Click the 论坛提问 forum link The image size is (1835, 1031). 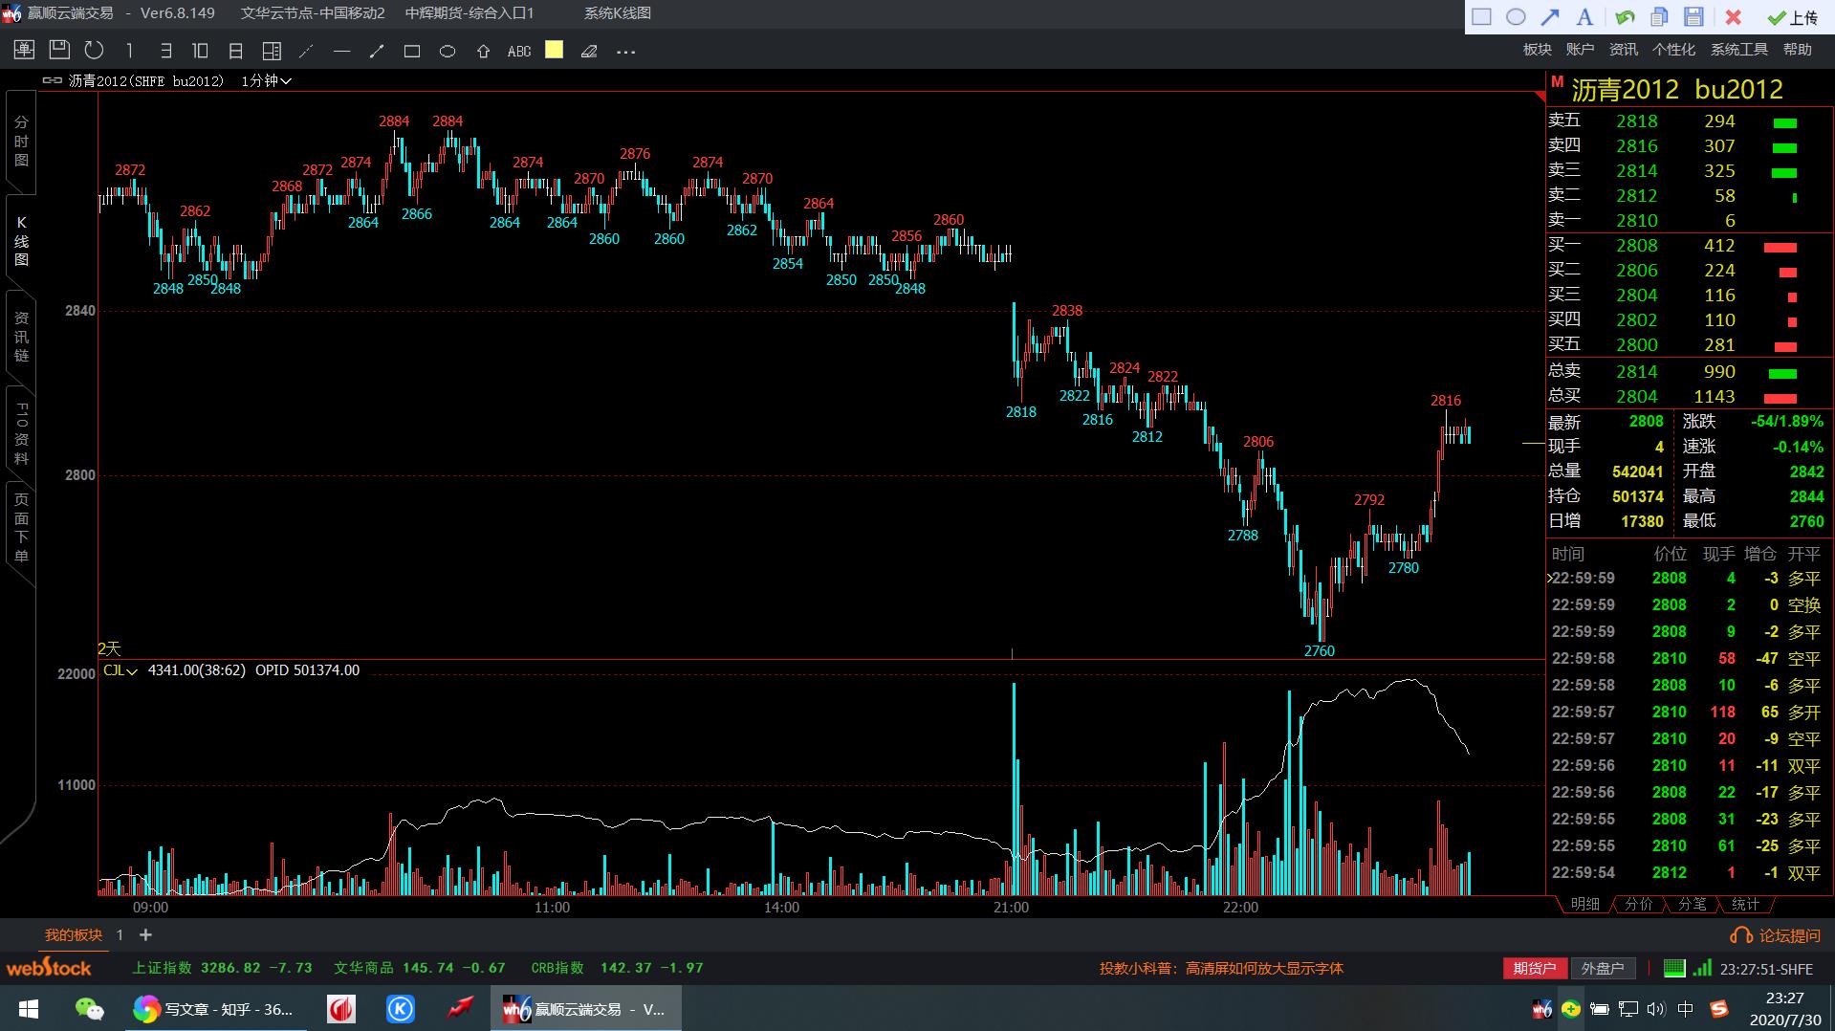[1777, 935]
